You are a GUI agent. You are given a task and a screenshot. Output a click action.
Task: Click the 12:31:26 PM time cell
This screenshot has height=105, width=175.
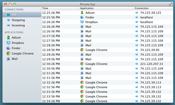point(51,73)
